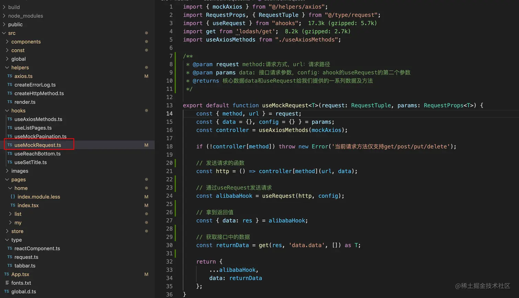
Task: Open createErrorLog.ts file
Action: click(x=35, y=85)
